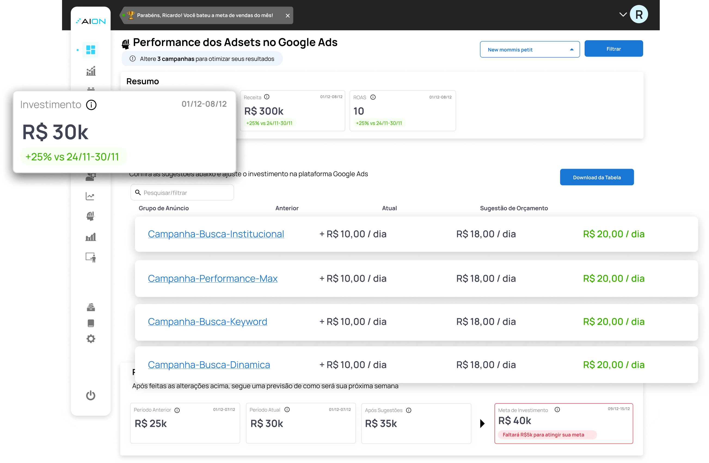Click the info icon next to ROAS

tap(373, 97)
